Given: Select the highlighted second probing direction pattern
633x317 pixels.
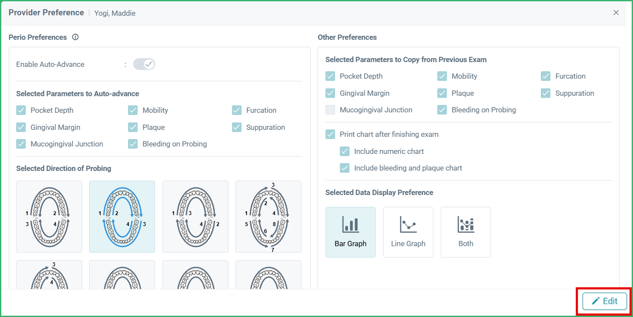Looking at the screenshot, I should coord(122,216).
